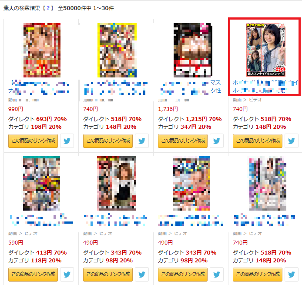
Task: Click the 動画 breadcrumb under the 590円 item
Action: point(13,234)
